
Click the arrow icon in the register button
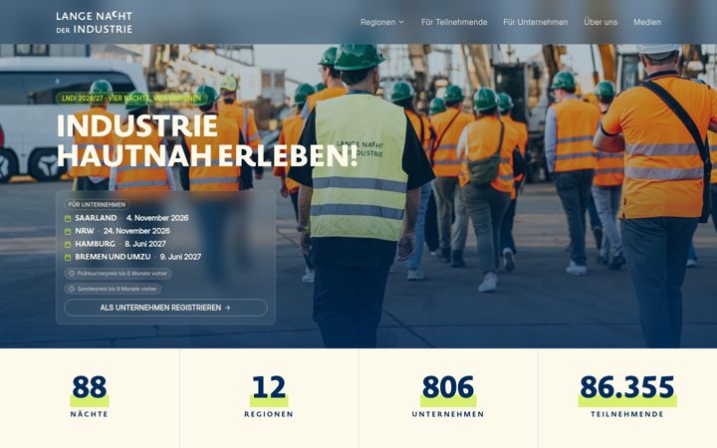tap(228, 308)
